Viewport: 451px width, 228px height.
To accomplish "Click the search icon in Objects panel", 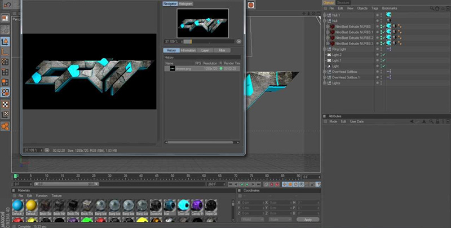I will (x=432, y=8).
